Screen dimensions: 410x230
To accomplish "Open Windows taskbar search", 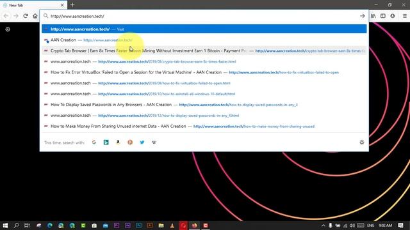I will (16, 226).
